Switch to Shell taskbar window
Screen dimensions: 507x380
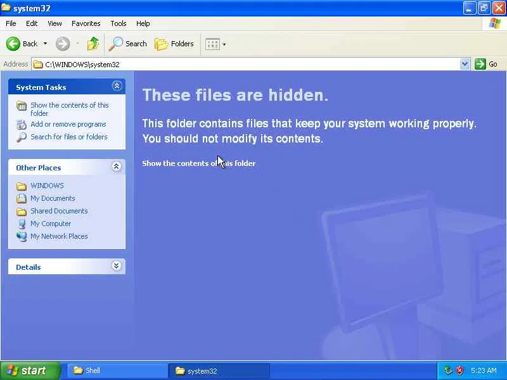click(117, 370)
